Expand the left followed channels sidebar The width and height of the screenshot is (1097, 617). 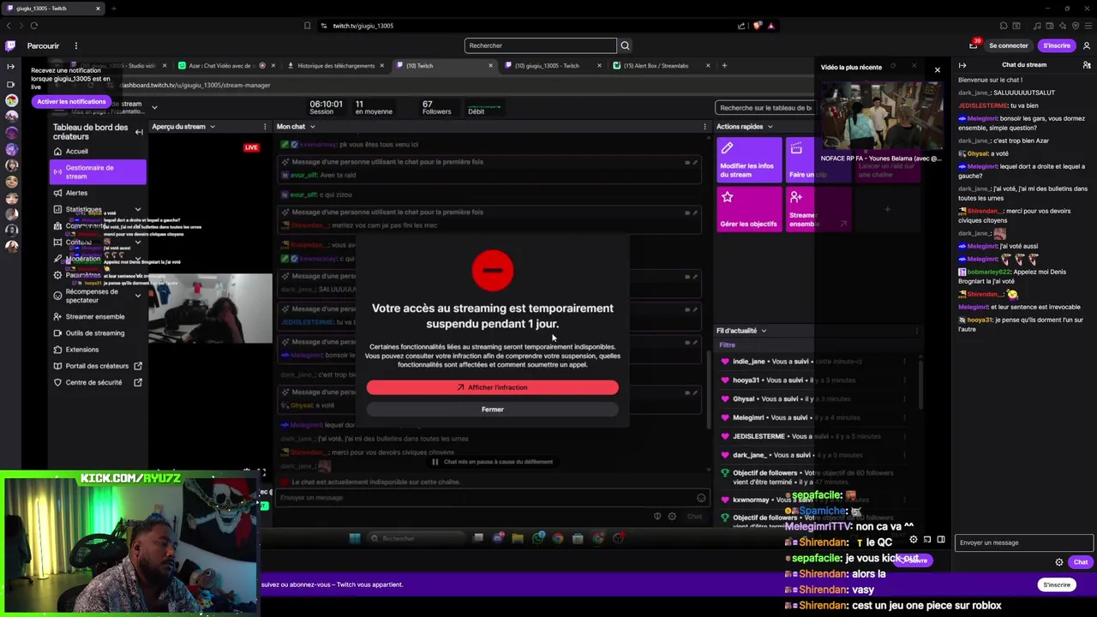[x=10, y=66]
